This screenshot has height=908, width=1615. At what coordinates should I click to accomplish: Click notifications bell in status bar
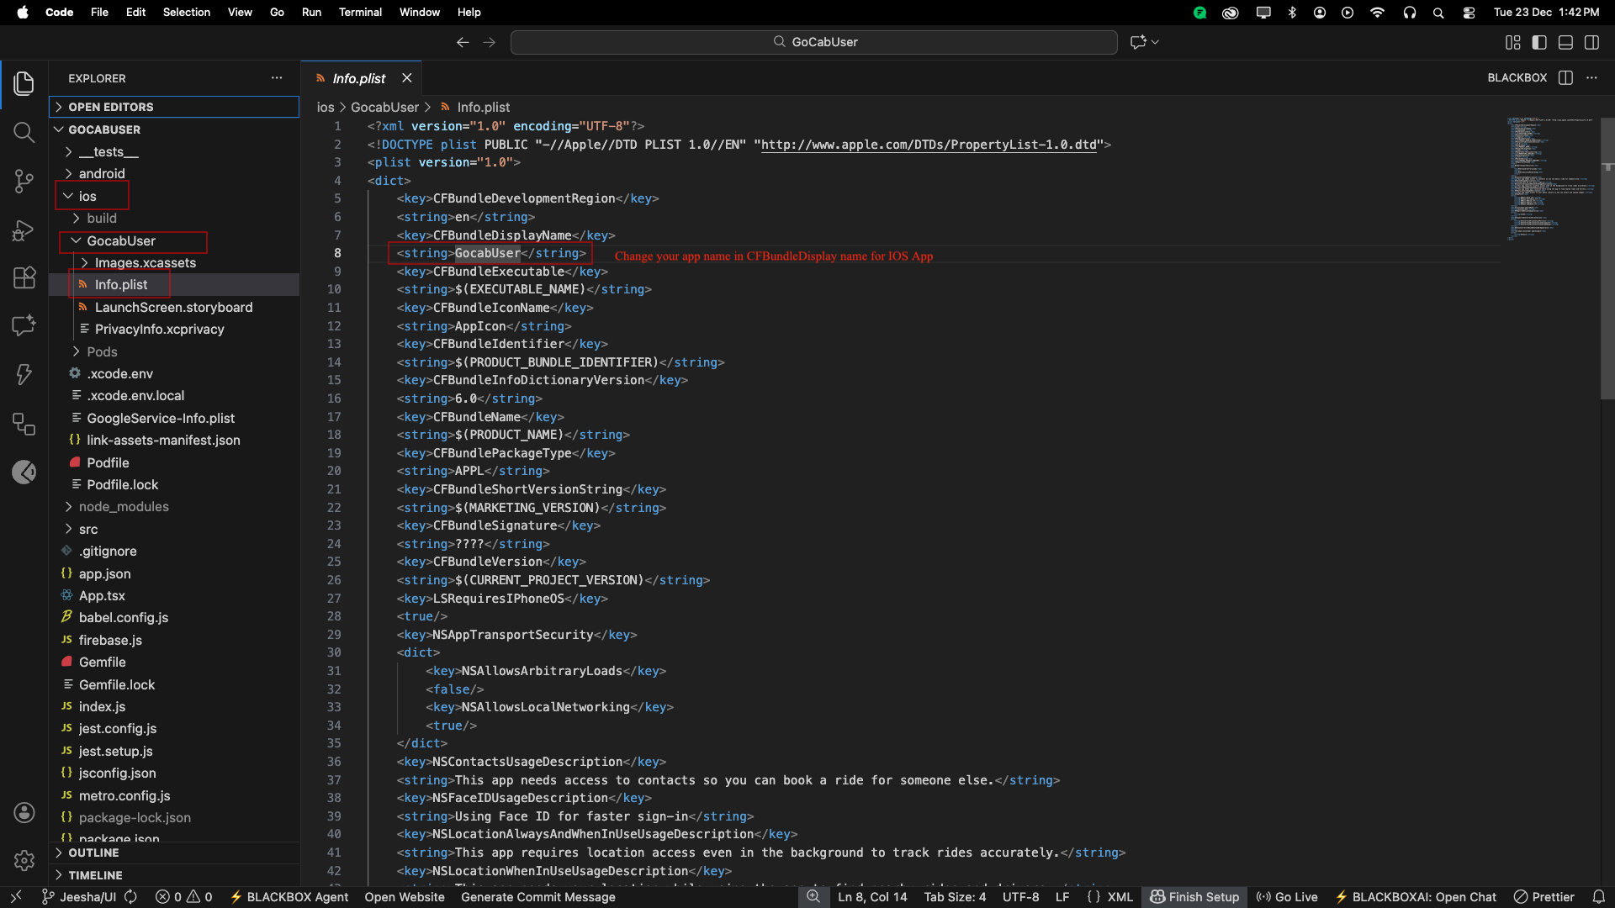coord(1598,897)
